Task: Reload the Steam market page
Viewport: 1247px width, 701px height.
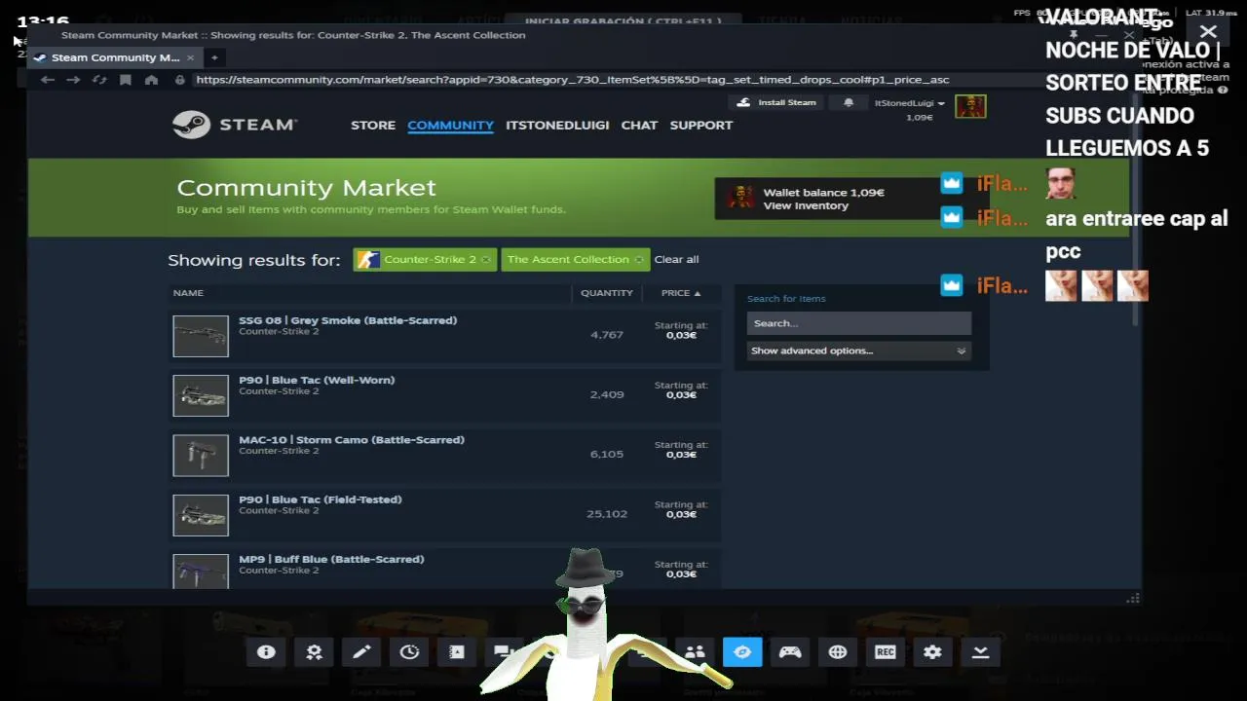Action: point(99,80)
